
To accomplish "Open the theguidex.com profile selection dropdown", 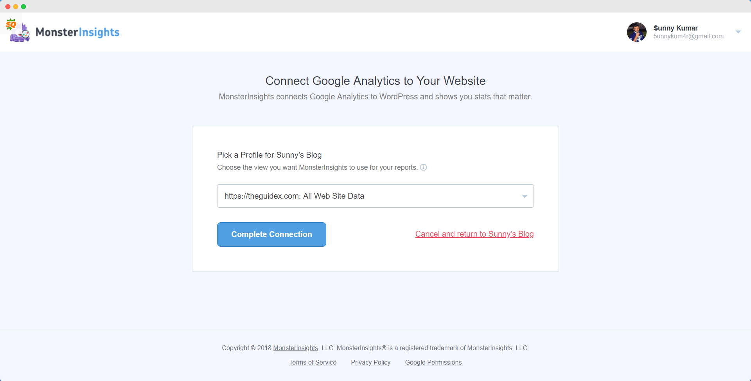I will point(368,196).
